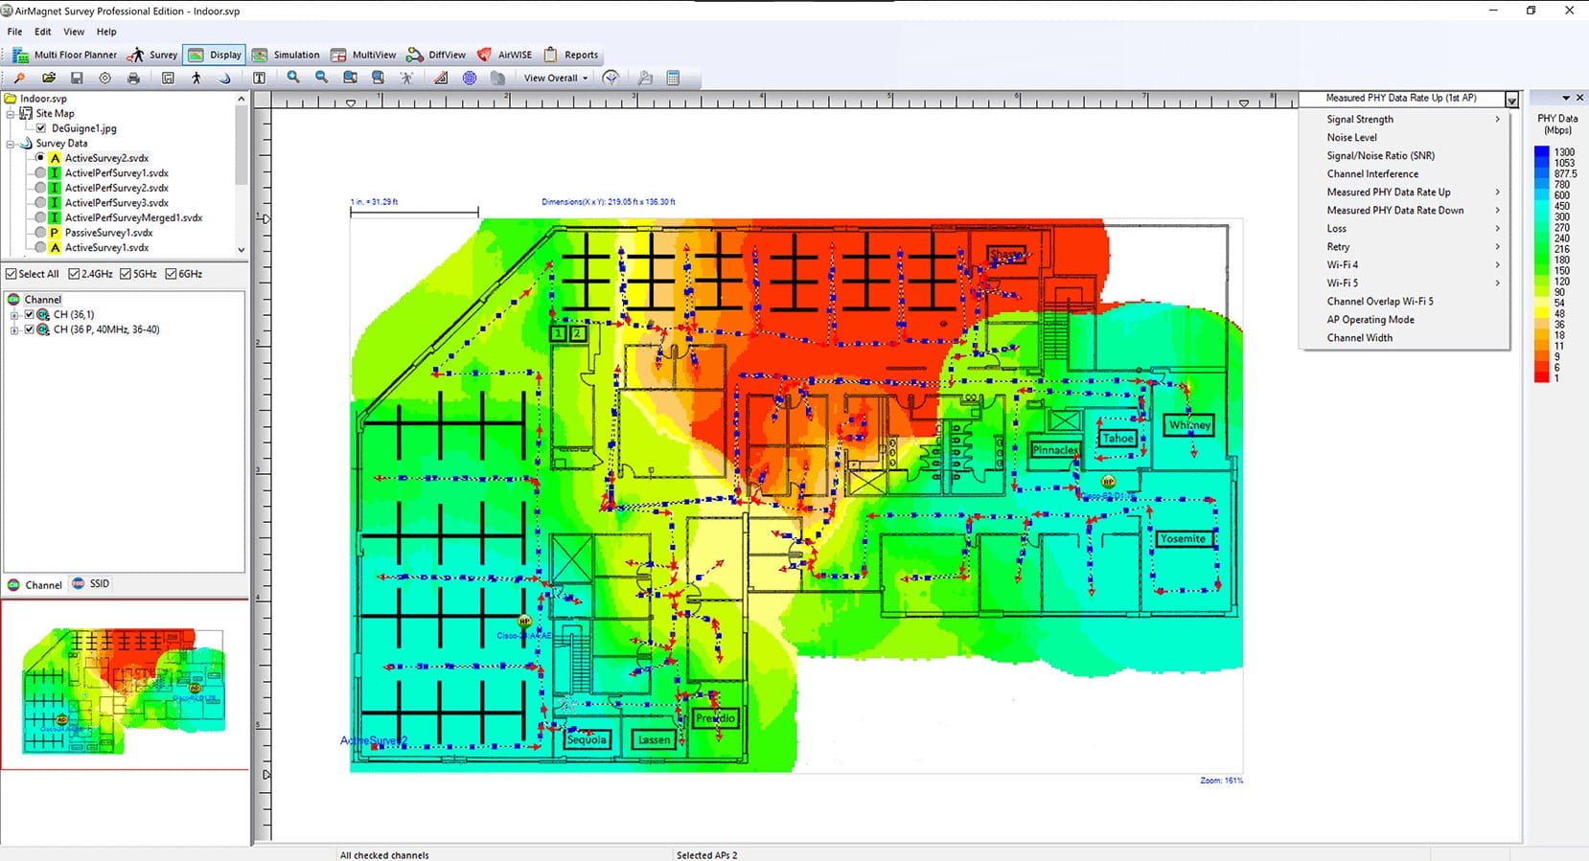1589x861 pixels.
Task: Open the Multi Floor Planner view
Action: pyautogui.click(x=64, y=55)
